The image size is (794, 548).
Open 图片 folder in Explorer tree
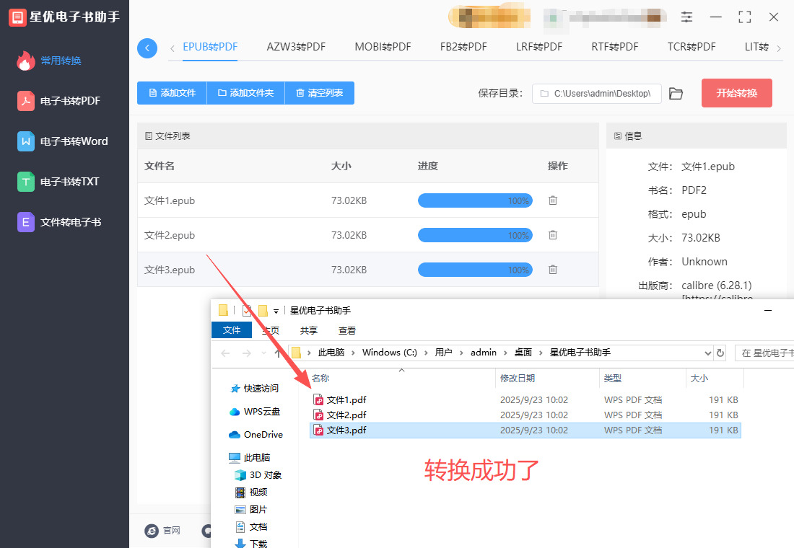[x=251, y=510]
